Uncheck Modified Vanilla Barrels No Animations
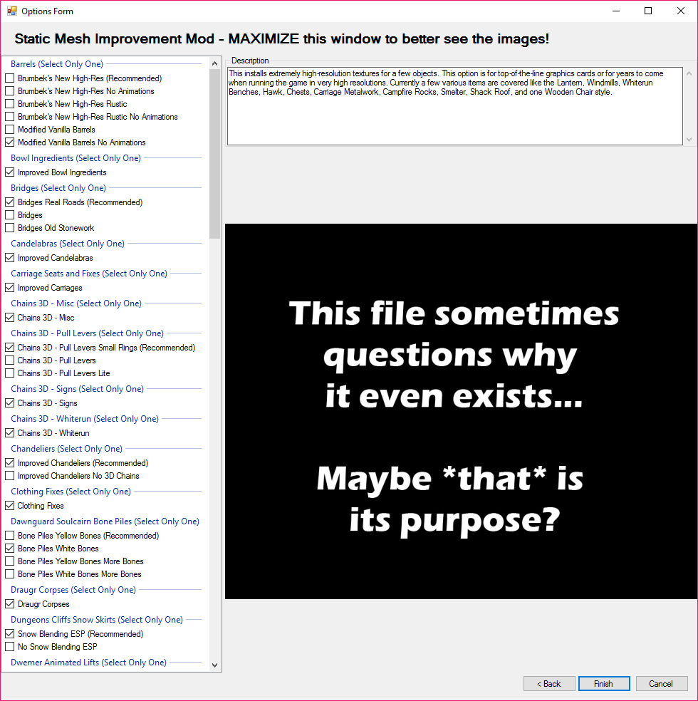 point(9,142)
